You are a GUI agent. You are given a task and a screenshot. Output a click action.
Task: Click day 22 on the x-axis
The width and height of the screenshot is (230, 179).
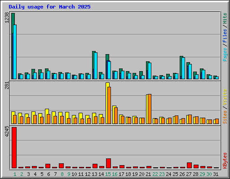click(155, 174)
